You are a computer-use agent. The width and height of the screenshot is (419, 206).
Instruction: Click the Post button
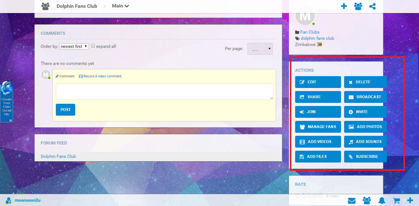click(66, 110)
